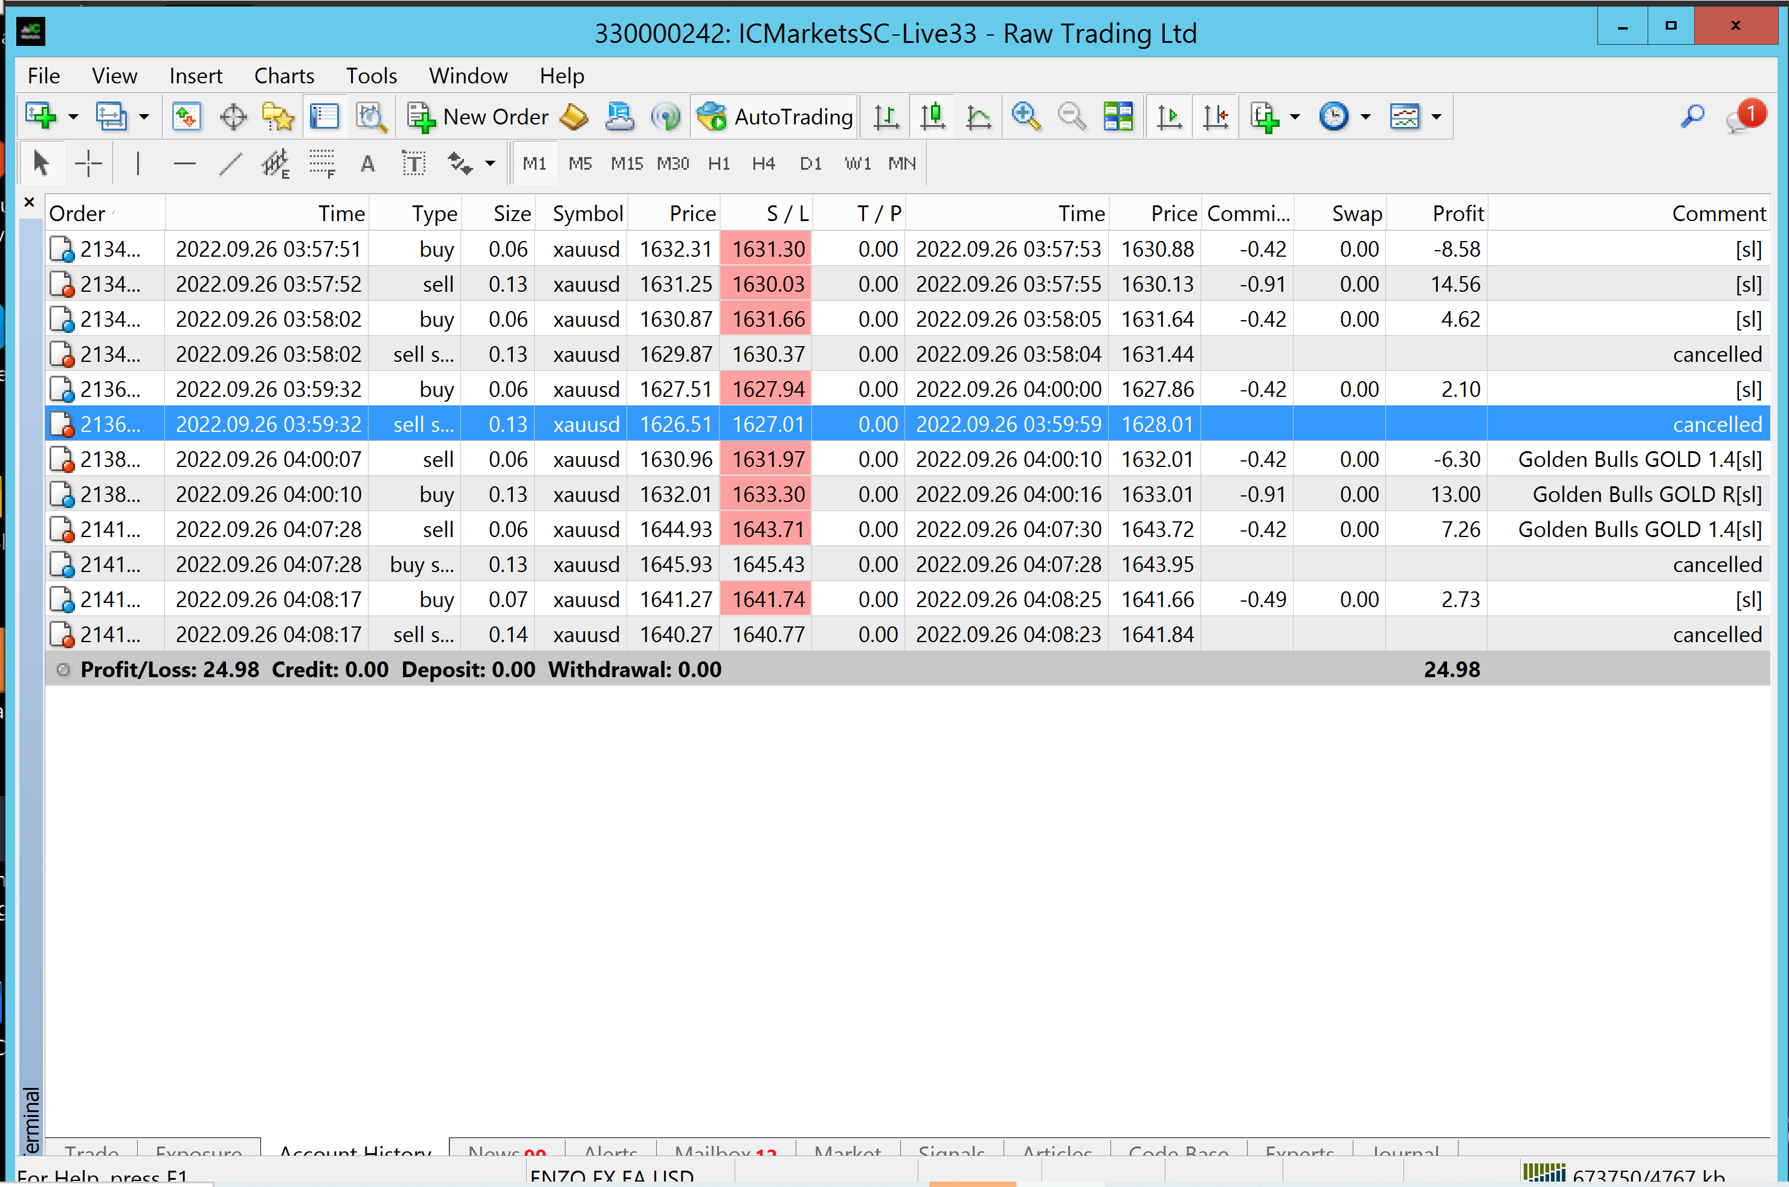The height and width of the screenshot is (1187, 1789).
Task: Open the notifications chat bubble icon
Action: (x=1742, y=117)
